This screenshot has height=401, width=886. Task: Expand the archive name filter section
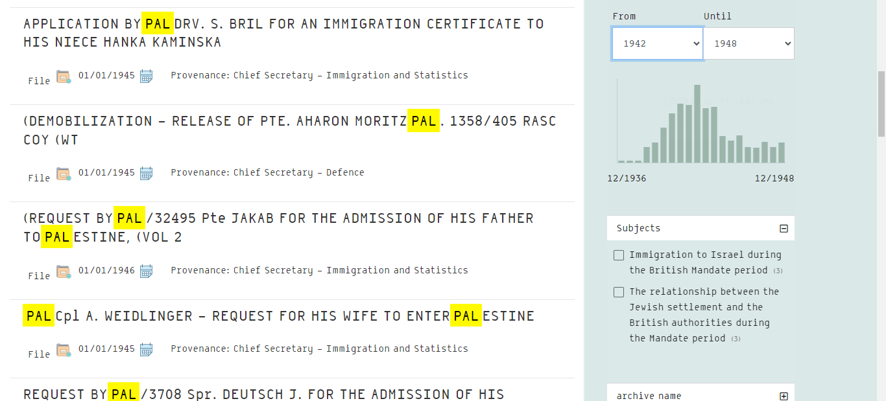coord(784,396)
